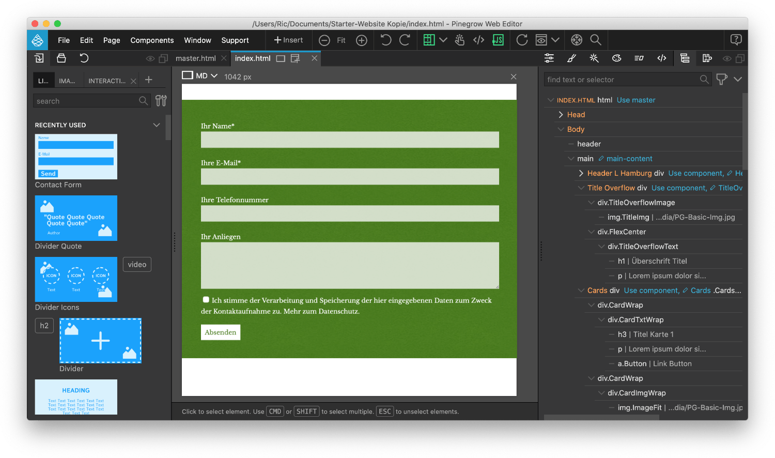
Task: Open the Components menu
Action: coord(152,40)
